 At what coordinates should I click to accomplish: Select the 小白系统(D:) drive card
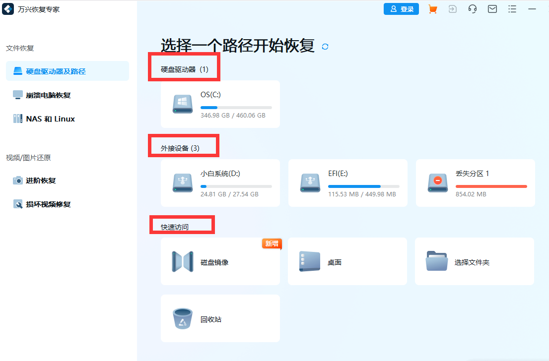coord(220,183)
